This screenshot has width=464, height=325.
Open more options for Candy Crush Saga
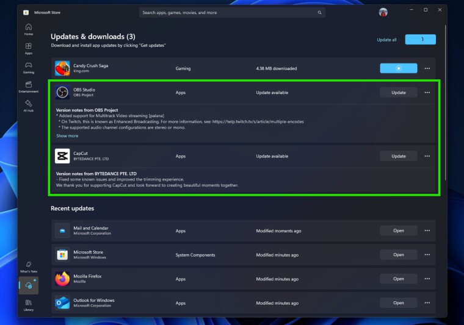[x=427, y=68]
